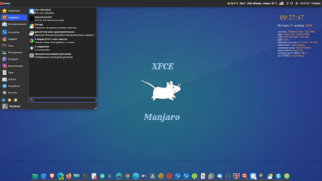The width and height of the screenshot is (322, 181).
Task: Open the Погода weather application entry
Action: pos(62,26)
